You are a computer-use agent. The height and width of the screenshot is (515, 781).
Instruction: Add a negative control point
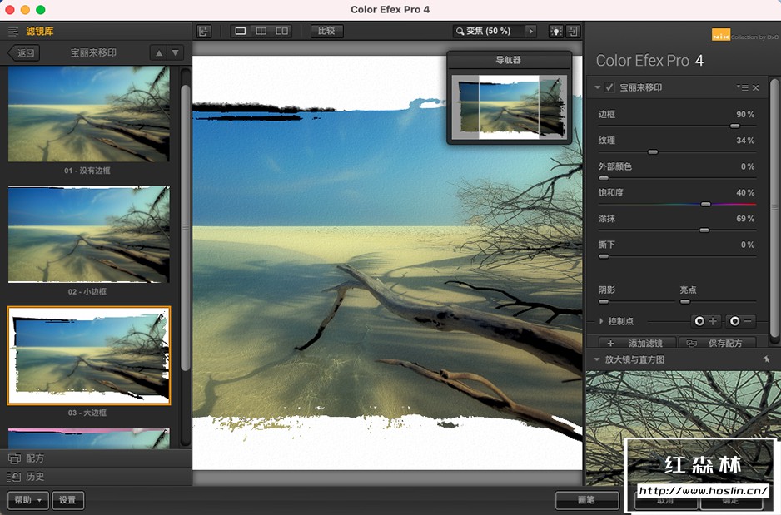740,321
